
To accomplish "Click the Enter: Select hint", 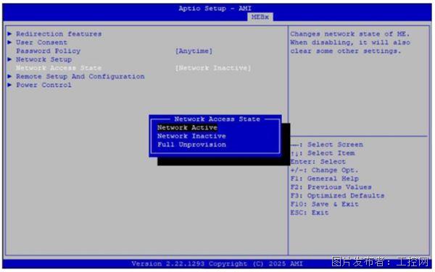I will (x=318, y=161).
